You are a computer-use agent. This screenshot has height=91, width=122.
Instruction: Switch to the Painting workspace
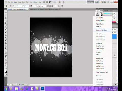coord(103,2)
